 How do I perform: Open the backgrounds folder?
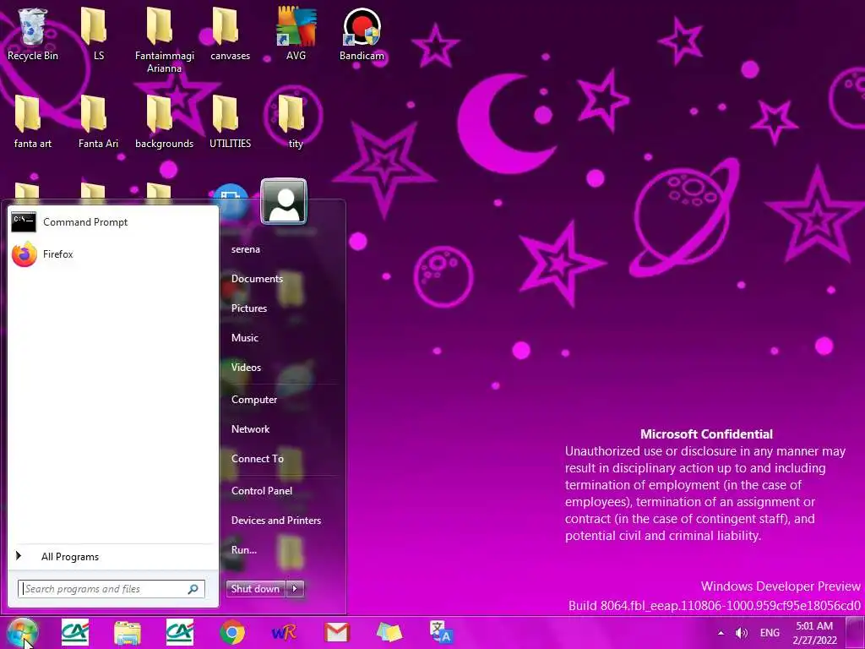(x=165, y=122)
